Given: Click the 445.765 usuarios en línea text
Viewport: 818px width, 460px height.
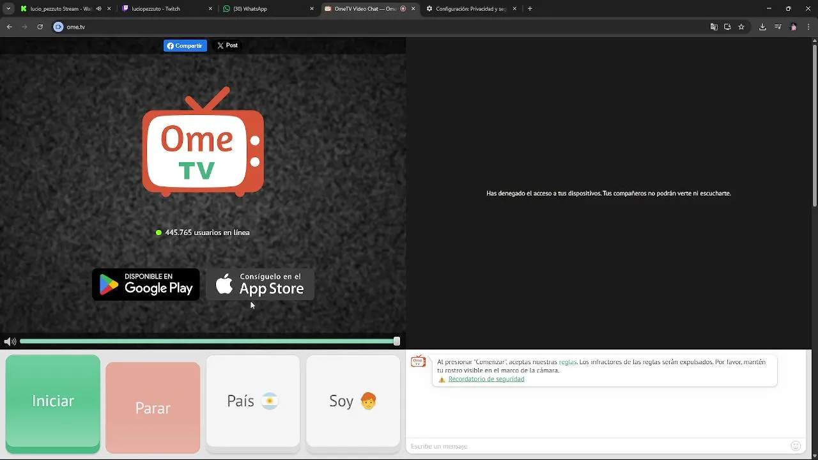Looking at the screenshot, I should tap(207, 233).
